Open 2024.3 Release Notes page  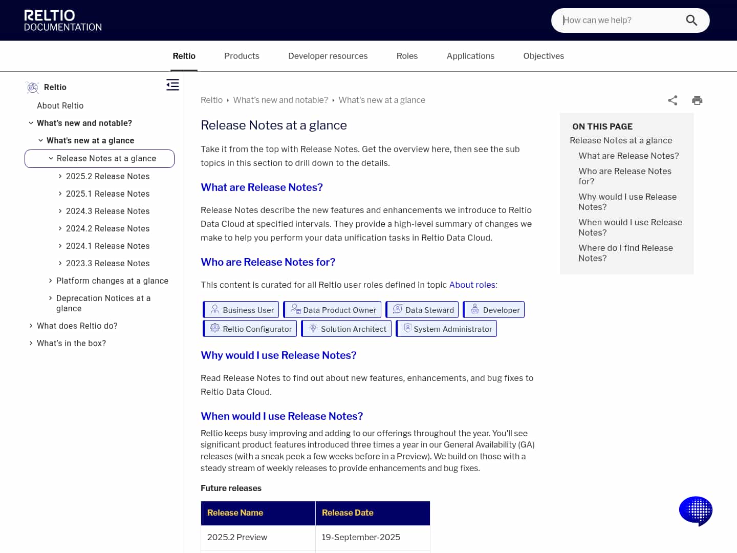(x=107, y=211)
